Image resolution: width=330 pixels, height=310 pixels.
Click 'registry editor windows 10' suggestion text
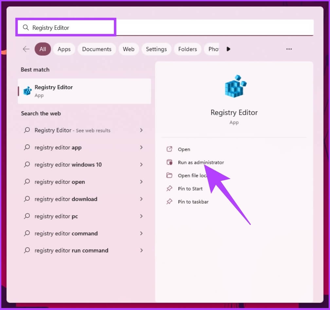tap(68, 164)
